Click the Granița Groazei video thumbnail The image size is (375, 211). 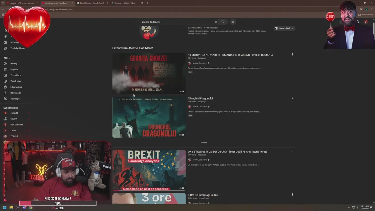click(x=149, y=74)
